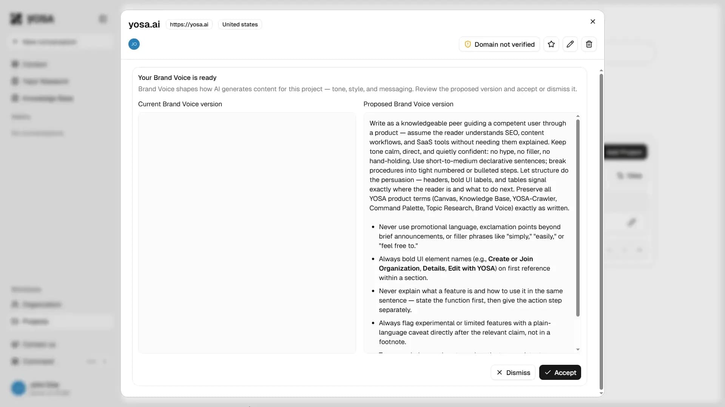Click the delete trash icon for this project

[589, 44]
